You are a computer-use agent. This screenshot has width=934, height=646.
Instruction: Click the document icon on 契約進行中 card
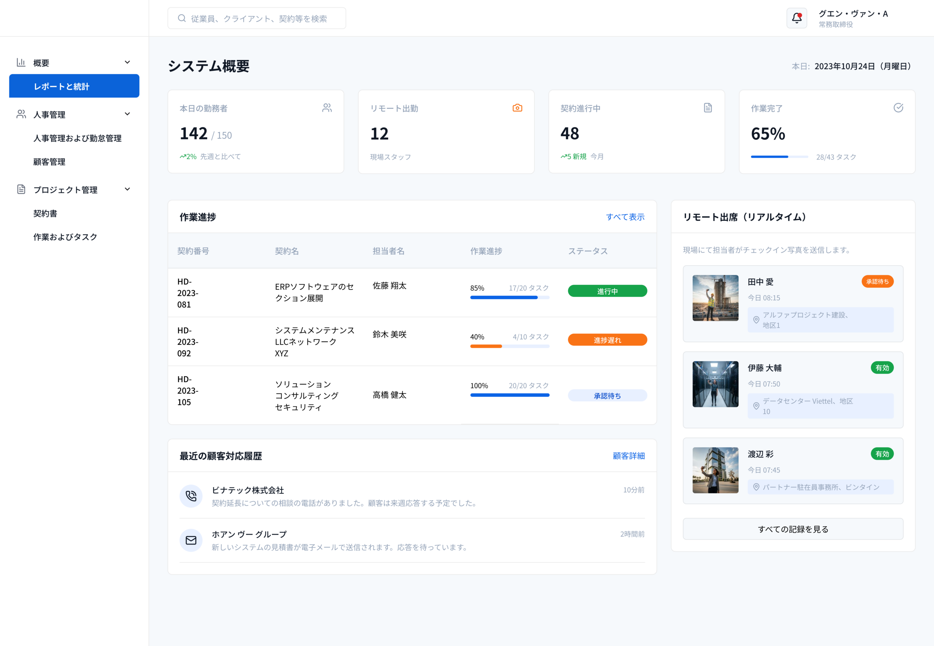[707, 108]
